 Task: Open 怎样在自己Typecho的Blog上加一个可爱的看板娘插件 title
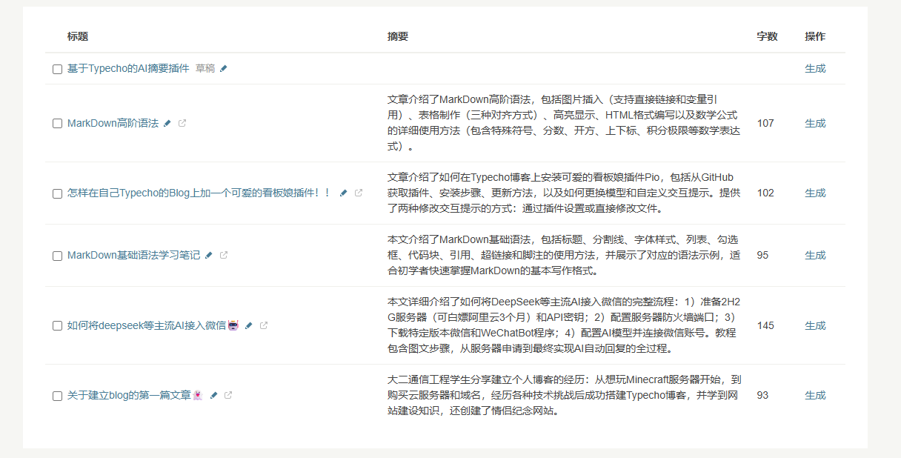199,193
